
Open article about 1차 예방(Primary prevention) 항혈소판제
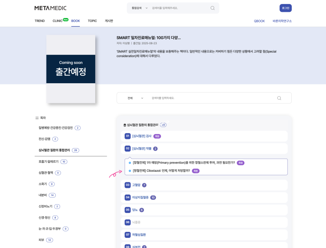pos(184,163)
